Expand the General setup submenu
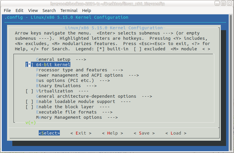This screenshot has width=234, height=153. point(61,59)
